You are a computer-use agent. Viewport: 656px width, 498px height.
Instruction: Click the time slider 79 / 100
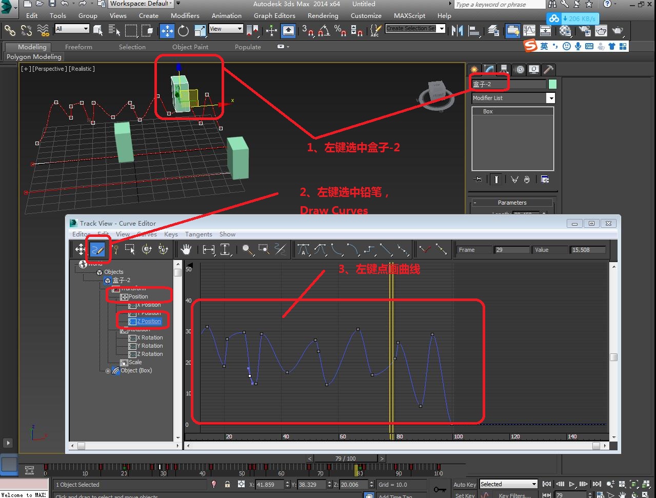pyautogui.click(x=346, y=459)
